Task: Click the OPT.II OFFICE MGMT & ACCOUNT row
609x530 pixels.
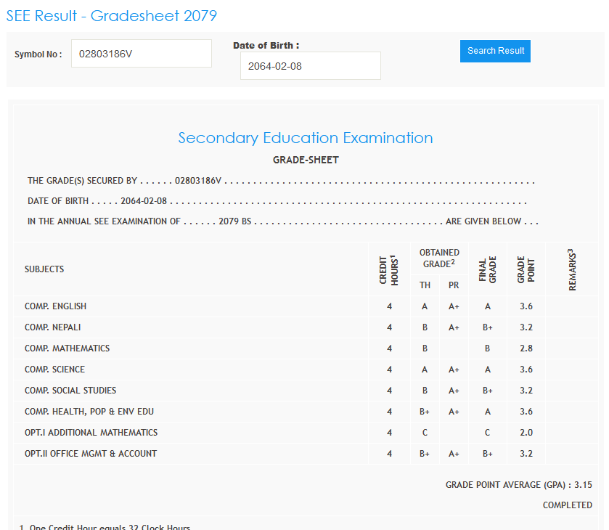Action: pyautogui.click(x=91, y=454)
